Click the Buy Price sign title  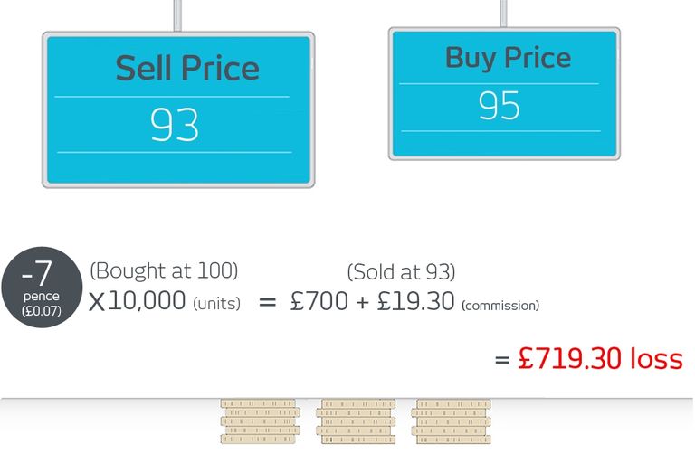click(508, 59)
